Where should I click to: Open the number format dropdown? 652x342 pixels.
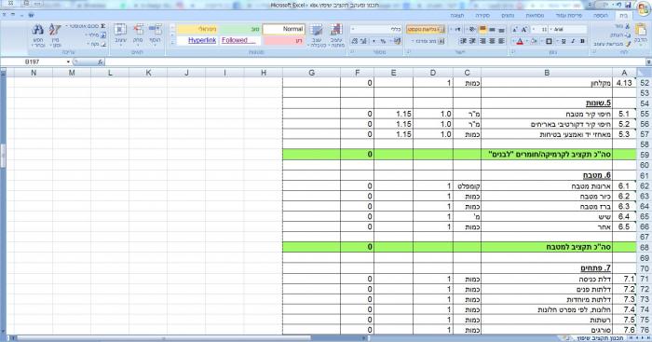coord(376,30)
